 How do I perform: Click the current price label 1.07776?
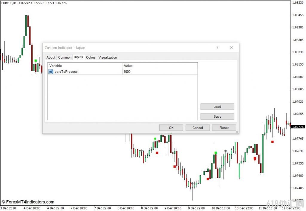[x=298, y=127]
